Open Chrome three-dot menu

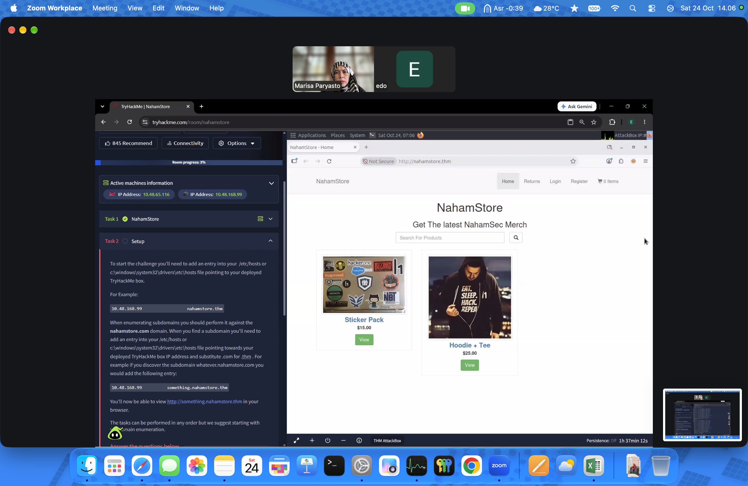(x=645, y=122)
